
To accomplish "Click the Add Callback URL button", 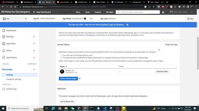I will point(67,101).
